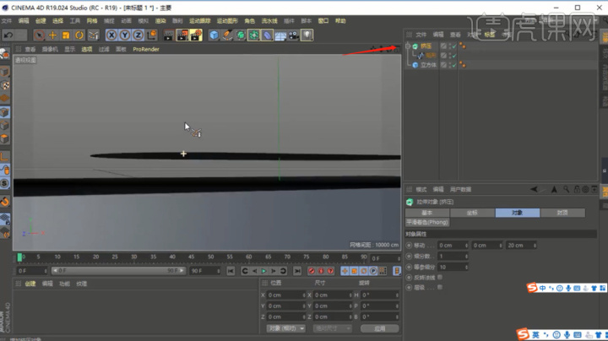Viewport: 608px width, 341px height.
Task: Toggle the 挤压 object's green check mark
Action: click(454, 46)
